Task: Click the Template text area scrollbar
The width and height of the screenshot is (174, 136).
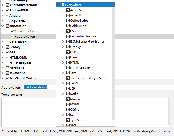Action: click(x=169, y=111)
